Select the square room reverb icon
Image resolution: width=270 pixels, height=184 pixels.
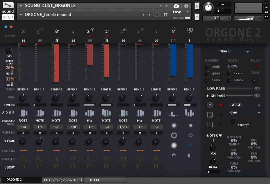(210, 115)
